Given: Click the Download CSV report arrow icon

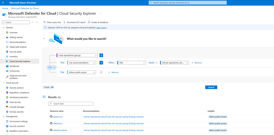Looking at the screenshot, I should coord(64,22).
